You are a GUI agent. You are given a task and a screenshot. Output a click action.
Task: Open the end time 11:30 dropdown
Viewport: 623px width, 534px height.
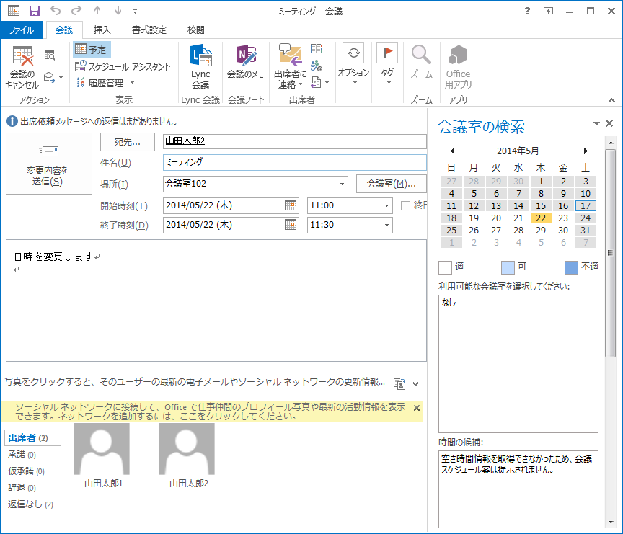(386, 226)
